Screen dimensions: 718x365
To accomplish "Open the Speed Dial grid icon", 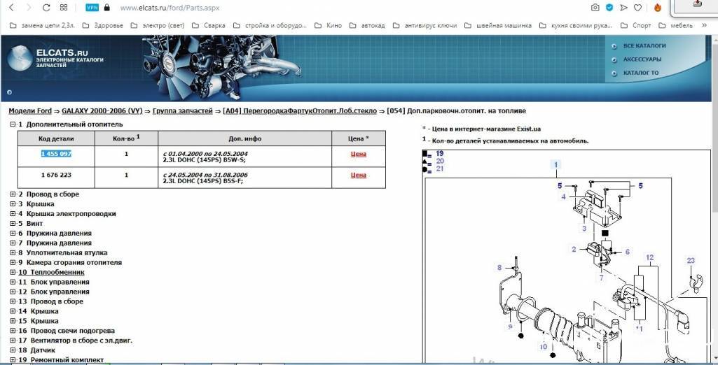I will click(x=64, y=8).
